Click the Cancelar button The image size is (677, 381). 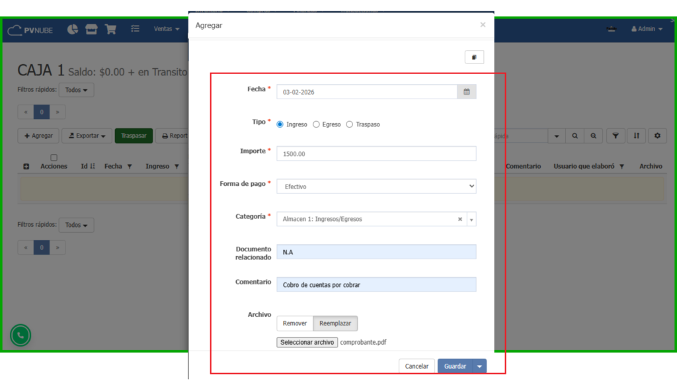(417, 366)
